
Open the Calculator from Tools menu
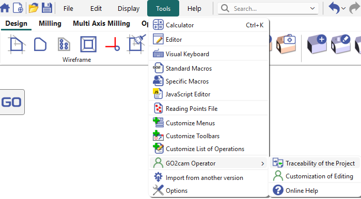[209, 25]
